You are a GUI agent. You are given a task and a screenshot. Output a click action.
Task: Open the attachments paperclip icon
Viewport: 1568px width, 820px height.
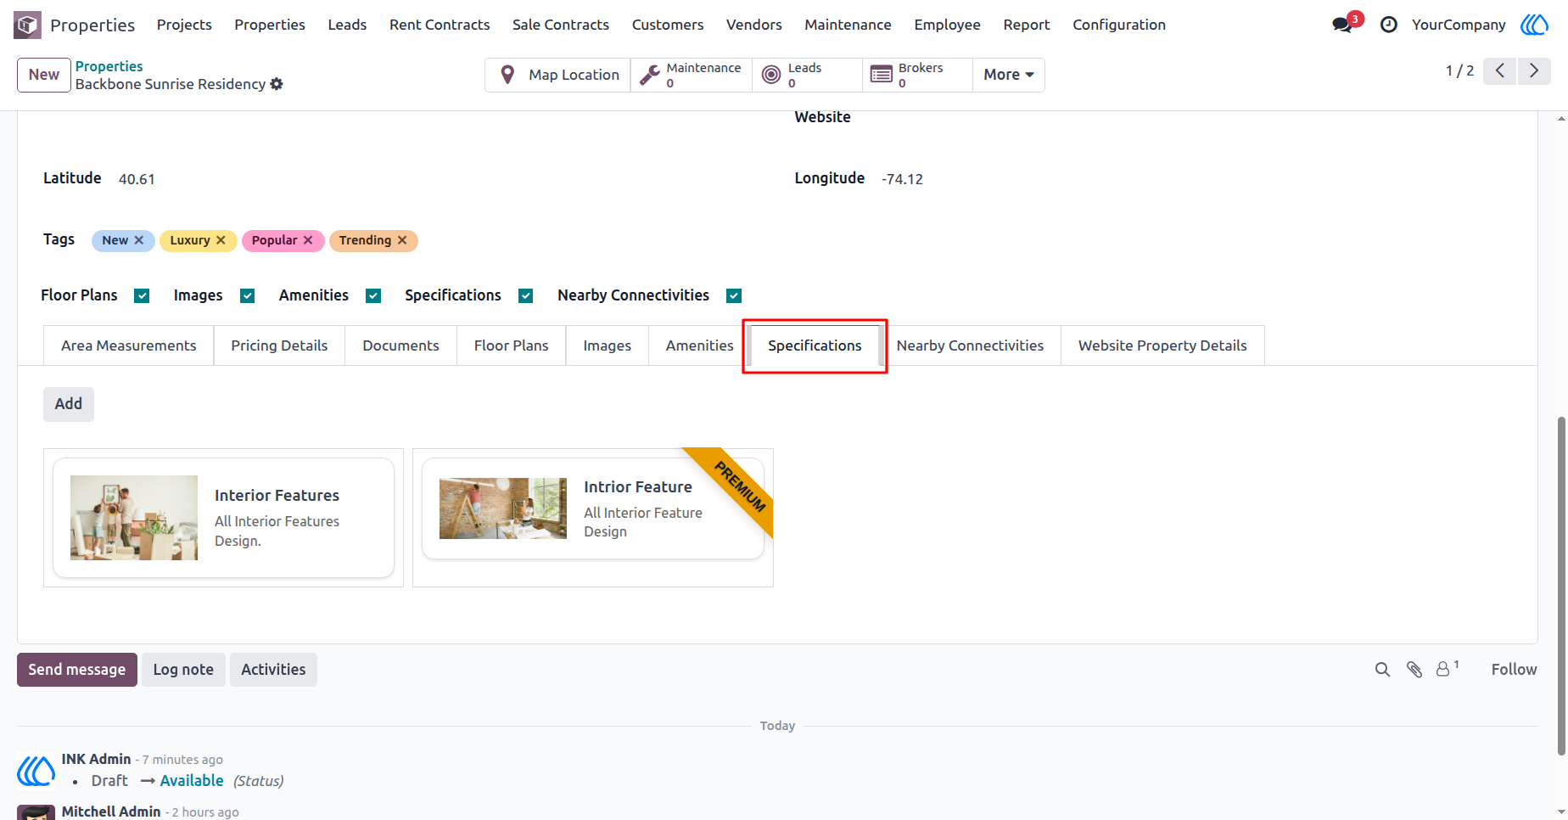[x=1414, y=670]
